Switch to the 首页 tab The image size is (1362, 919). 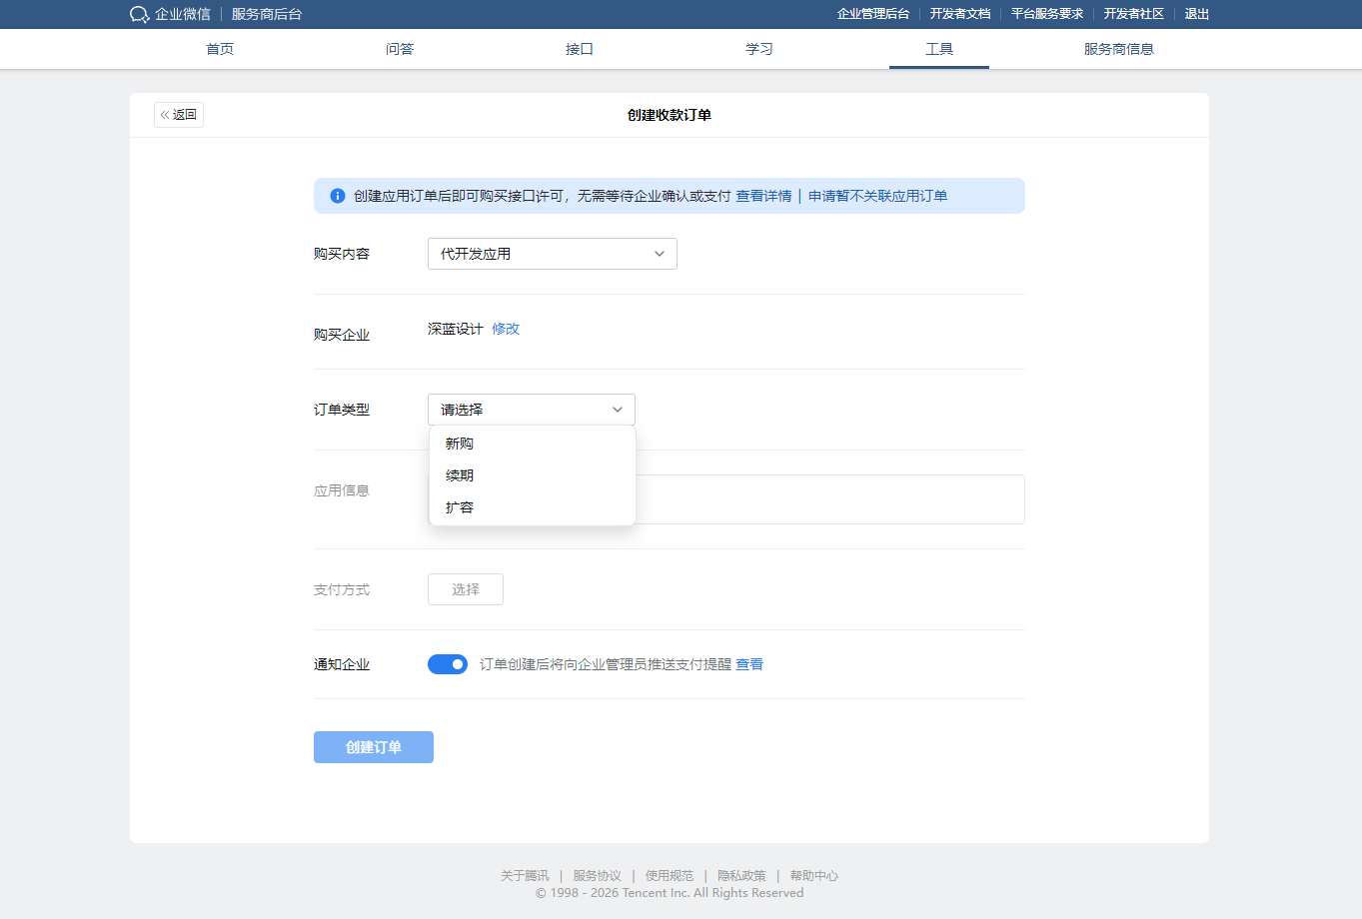click(220, 49)
